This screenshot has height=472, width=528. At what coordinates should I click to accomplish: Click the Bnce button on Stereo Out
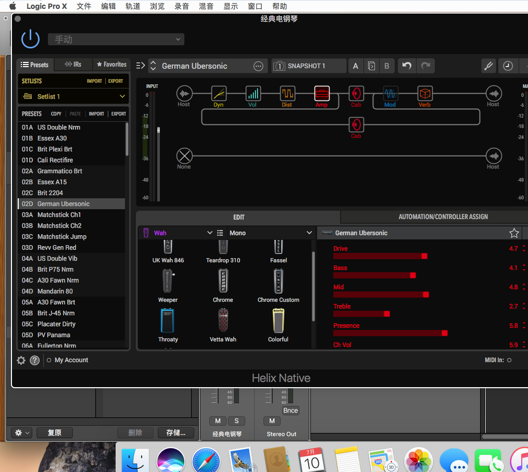point(290,411)
